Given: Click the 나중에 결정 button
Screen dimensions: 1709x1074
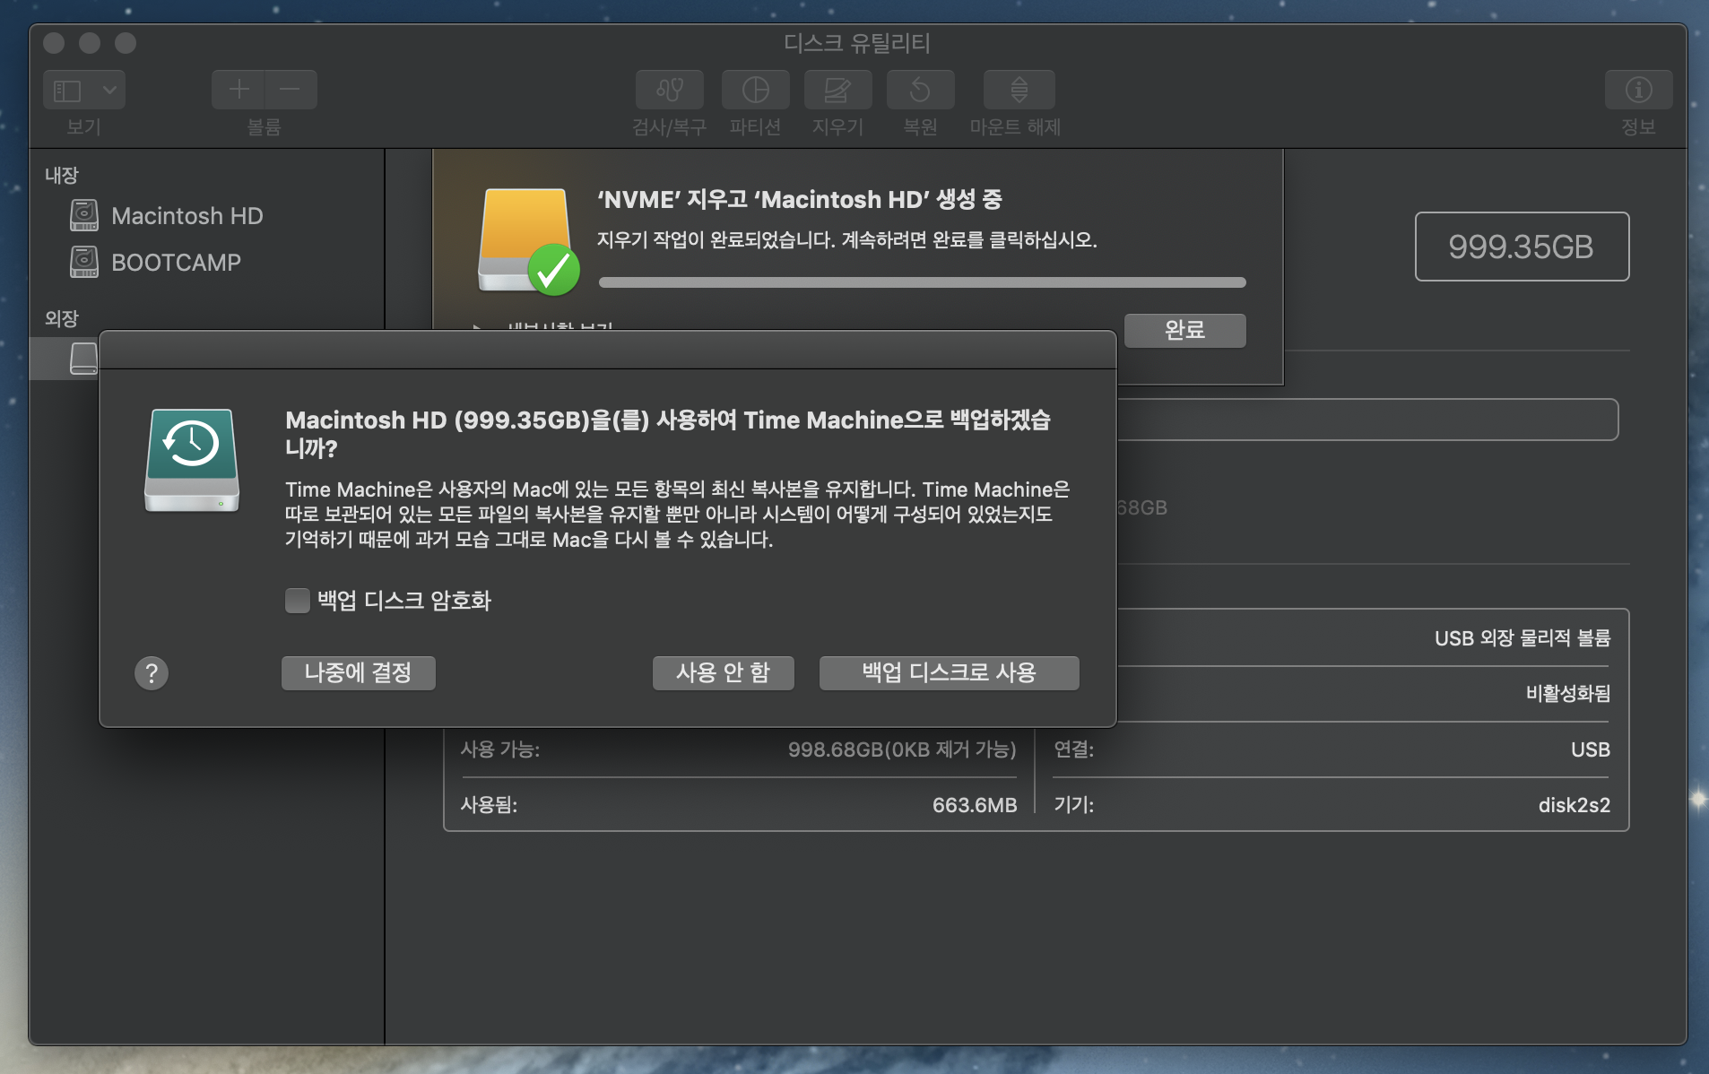Looking at the screenshot, I should click(358, 672).
